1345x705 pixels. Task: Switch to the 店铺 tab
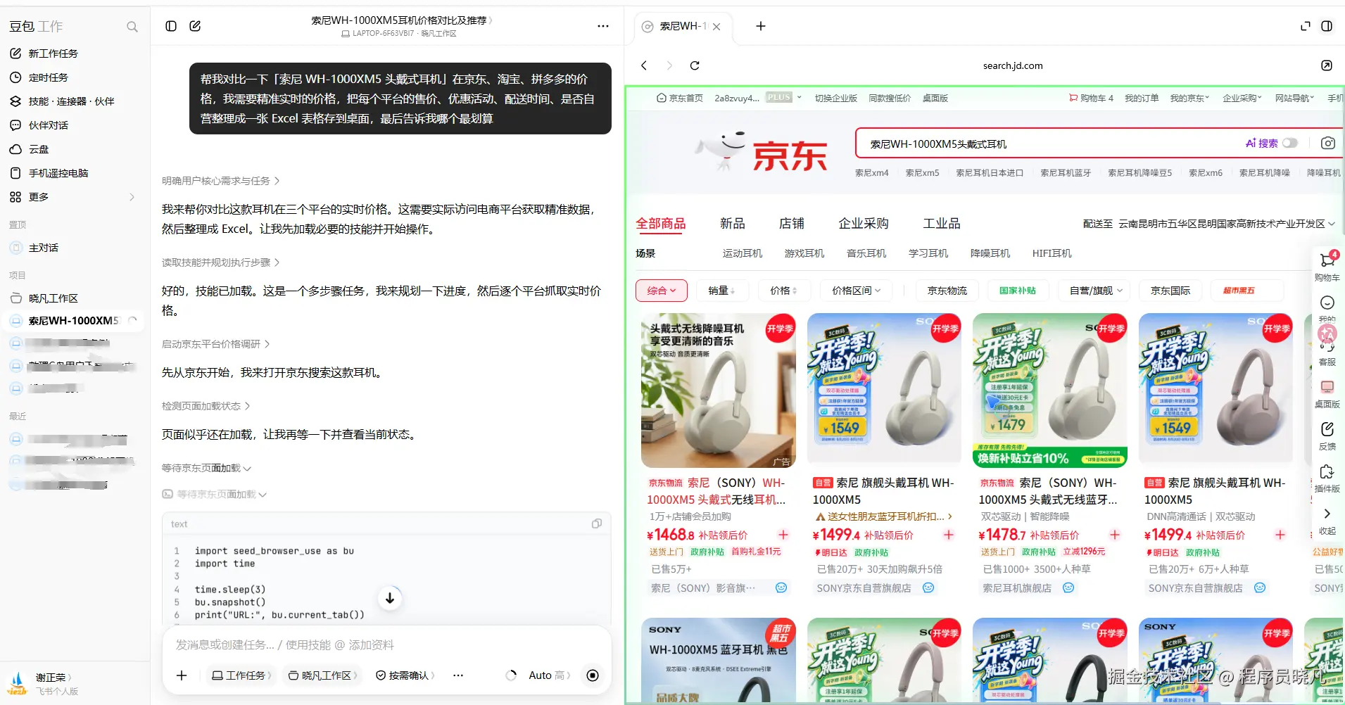point(791,223)
